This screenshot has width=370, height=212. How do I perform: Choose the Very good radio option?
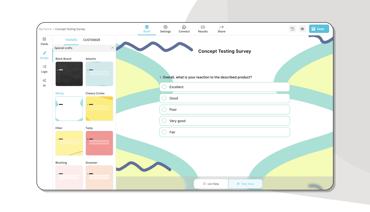pyautogui.click(x=164, y=121)
